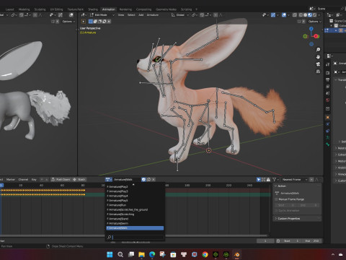Open the action browse dropdown icon
This screenshot has width=346, height=260.
pyautogui.click(x=108, y=179)
